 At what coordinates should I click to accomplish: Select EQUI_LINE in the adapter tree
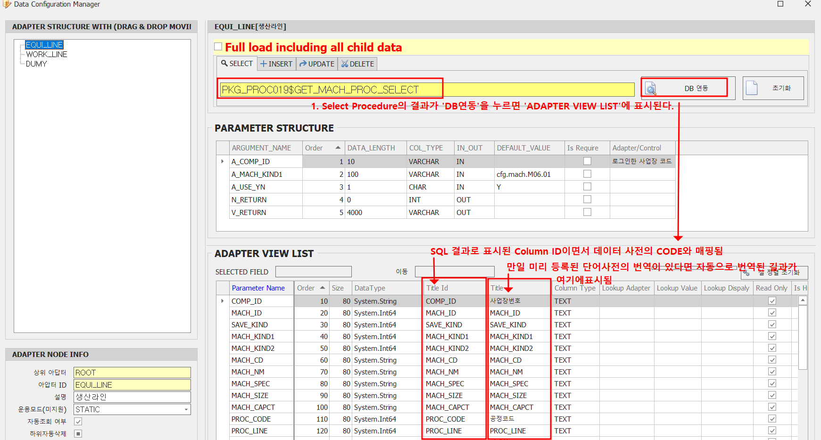[x=44, y=45]
